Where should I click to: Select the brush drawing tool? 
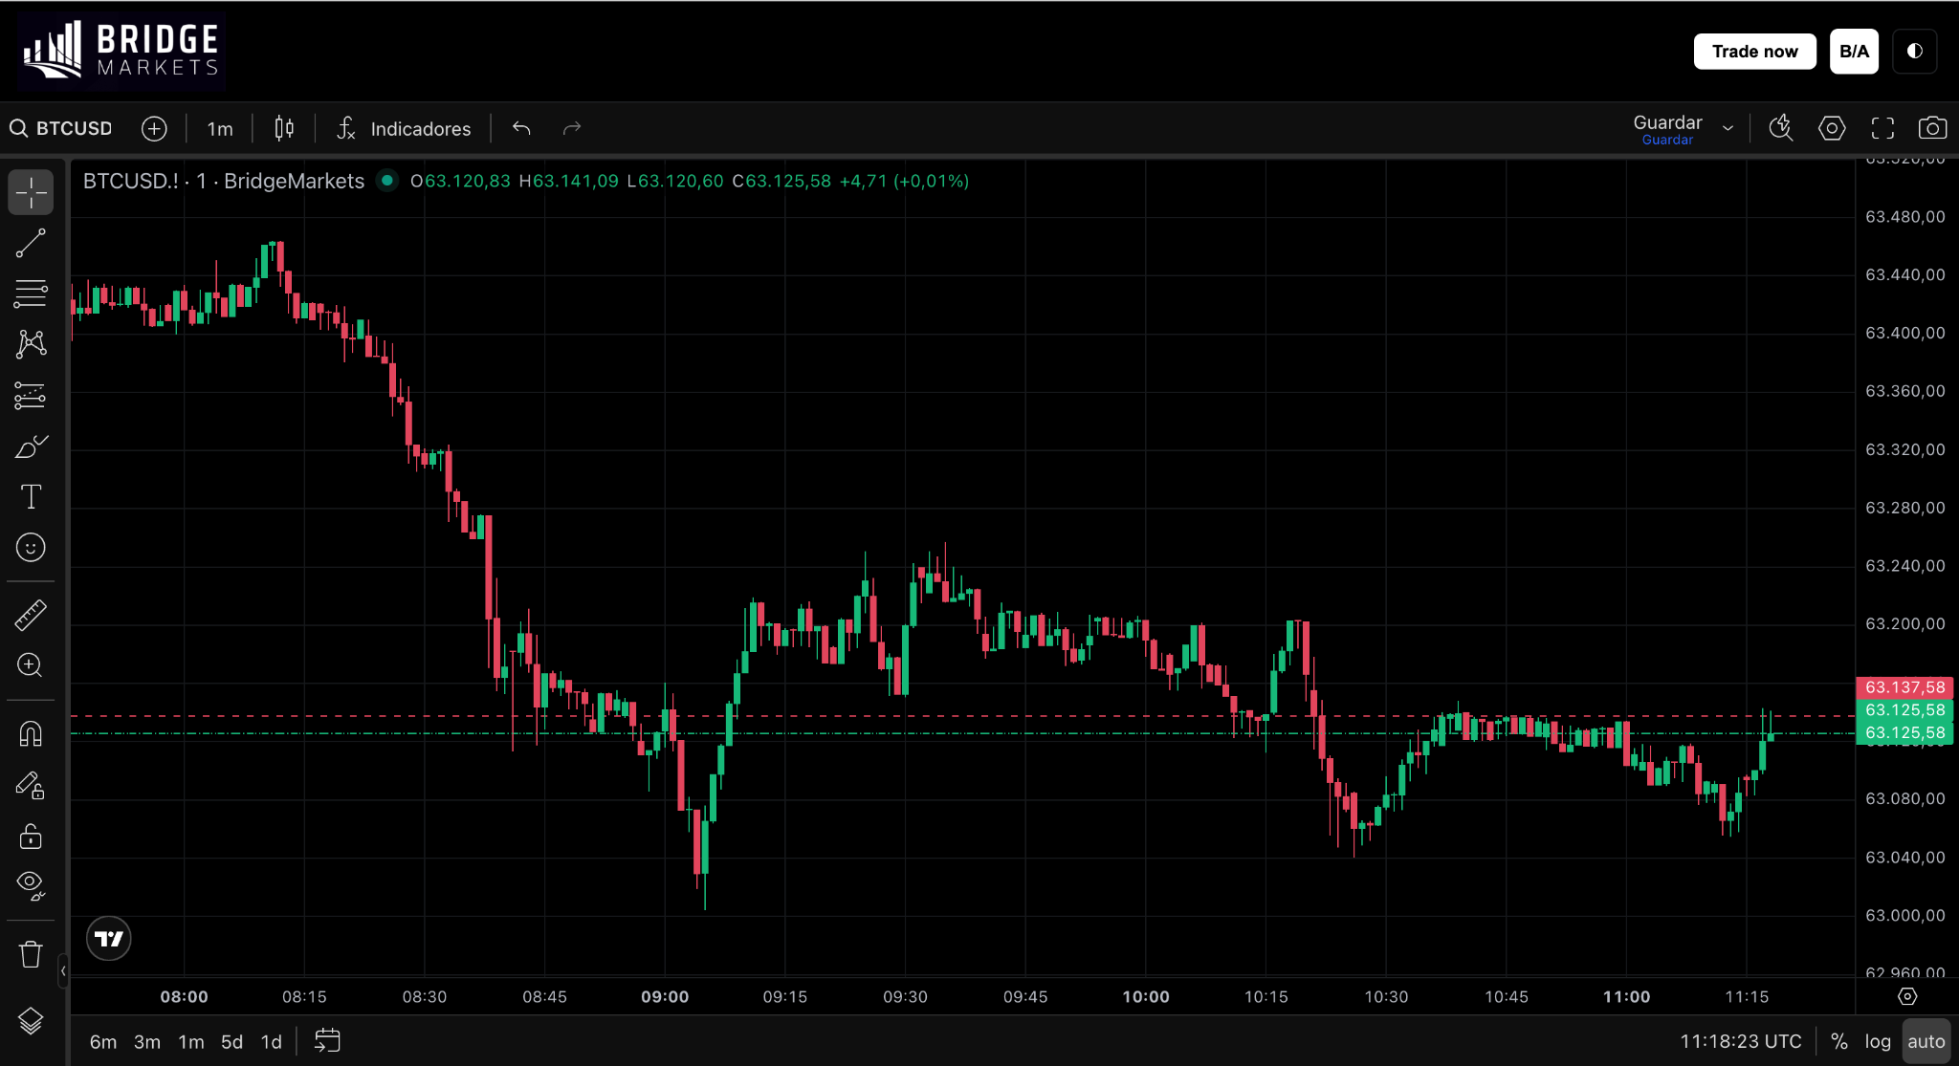tap(31, 446)
